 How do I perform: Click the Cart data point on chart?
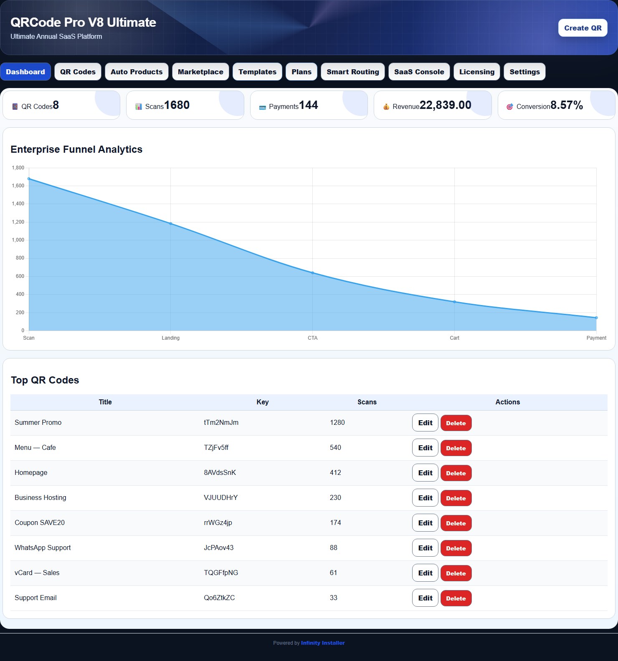[454, 302]
